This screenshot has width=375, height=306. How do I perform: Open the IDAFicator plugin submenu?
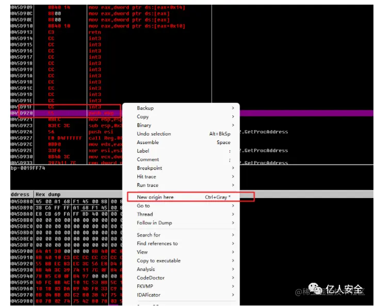pos(181,295)
